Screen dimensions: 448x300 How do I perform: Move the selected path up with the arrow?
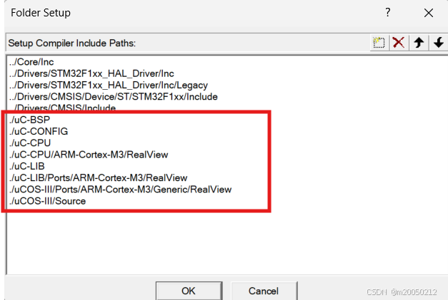pos(419,43)
